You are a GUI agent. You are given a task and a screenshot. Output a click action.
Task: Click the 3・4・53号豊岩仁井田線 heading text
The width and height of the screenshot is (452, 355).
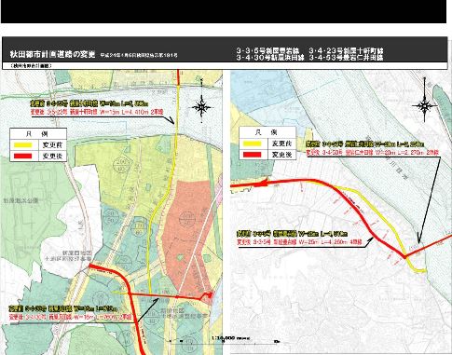pyautogui.click(x=346, y=58)
